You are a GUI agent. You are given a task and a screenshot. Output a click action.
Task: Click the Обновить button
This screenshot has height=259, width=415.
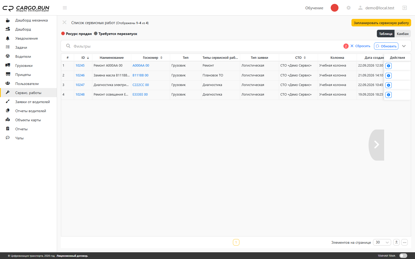[386, 46]
